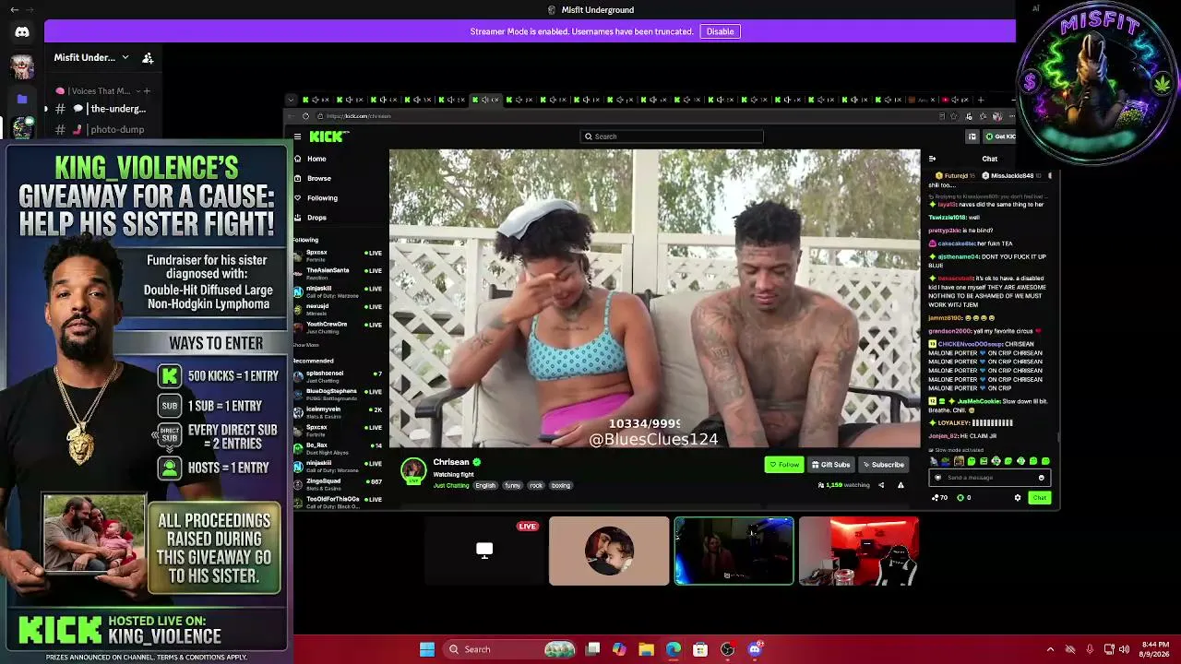
Task: Click the green Chat send button
Action: coord(1039,498)
